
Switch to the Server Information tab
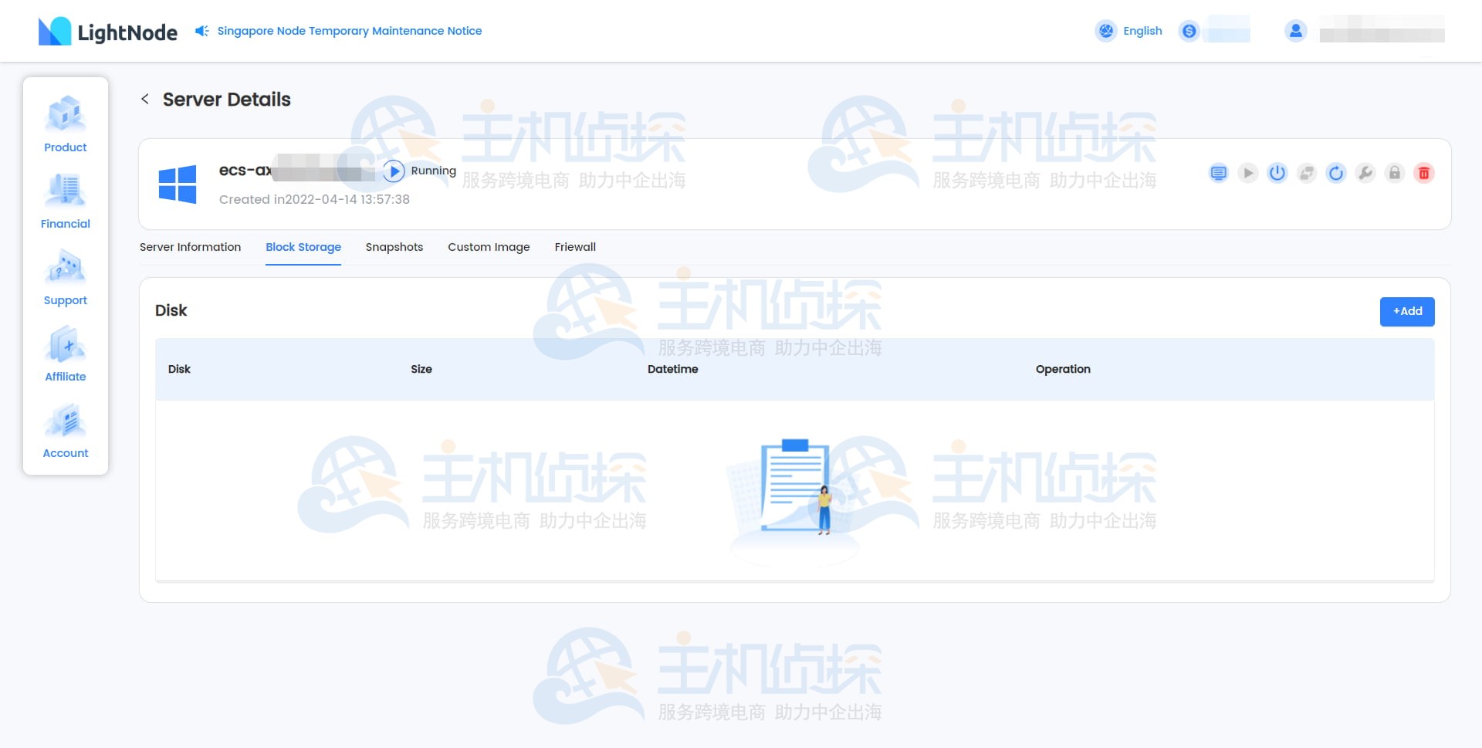190,247
